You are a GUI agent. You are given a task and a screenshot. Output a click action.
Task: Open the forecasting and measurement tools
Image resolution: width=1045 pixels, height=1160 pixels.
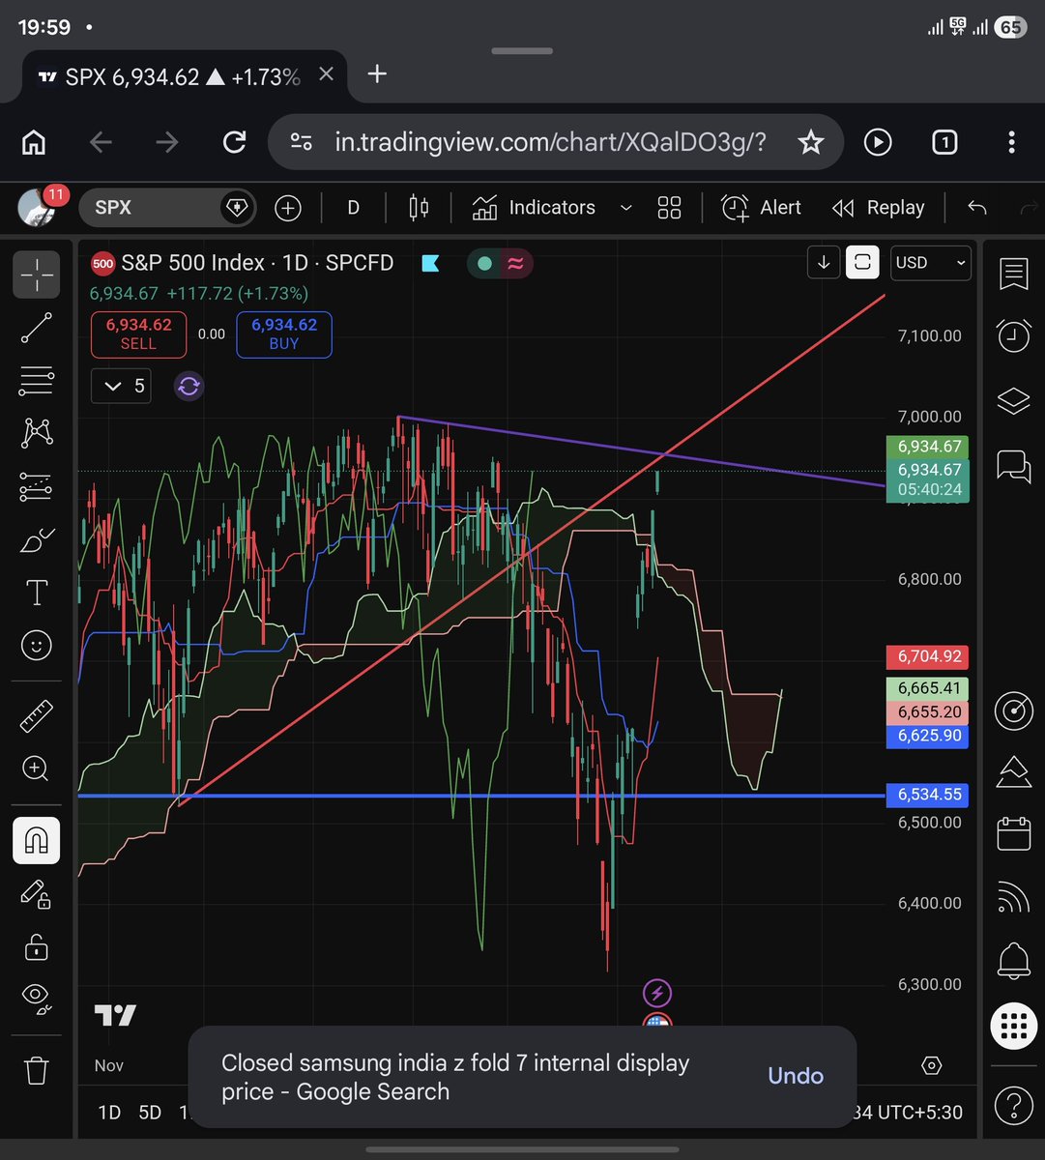[x=36, y=486]
